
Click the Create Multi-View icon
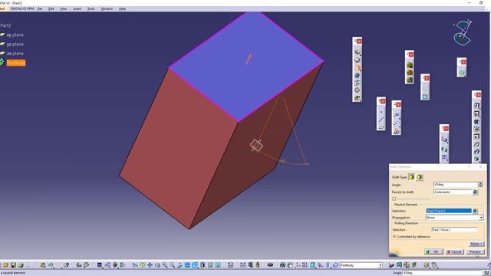(x=187, y=265)
